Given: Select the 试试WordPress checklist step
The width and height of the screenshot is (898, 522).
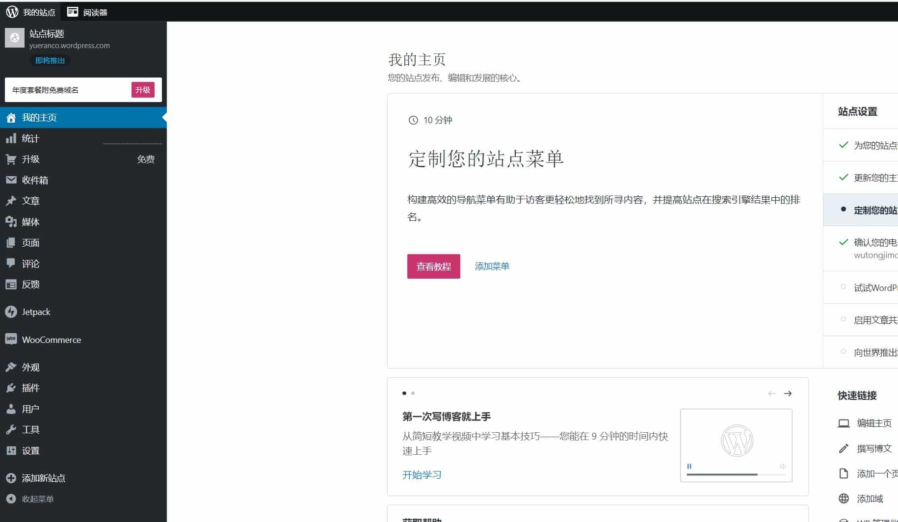Looking at the screenshot, I should pos(861,287).
